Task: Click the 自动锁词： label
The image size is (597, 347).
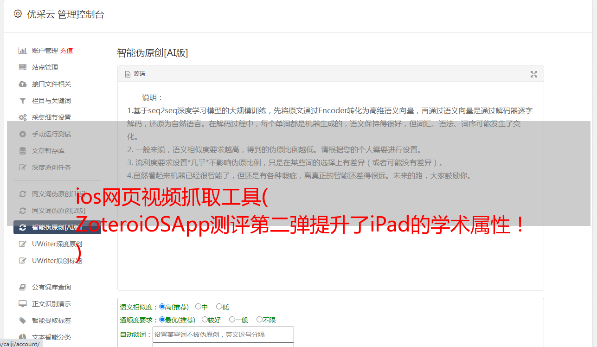Action: 136,334
